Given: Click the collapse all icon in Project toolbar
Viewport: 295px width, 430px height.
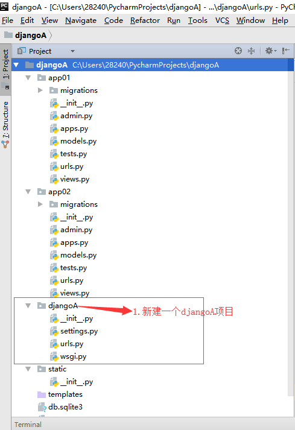Looking at the screenshot, I should tap(251, 51).
